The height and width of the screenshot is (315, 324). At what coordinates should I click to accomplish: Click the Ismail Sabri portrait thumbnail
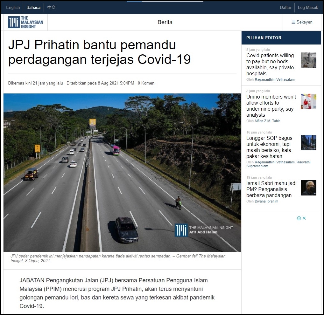pyautogui.click(x=308, y=188)
